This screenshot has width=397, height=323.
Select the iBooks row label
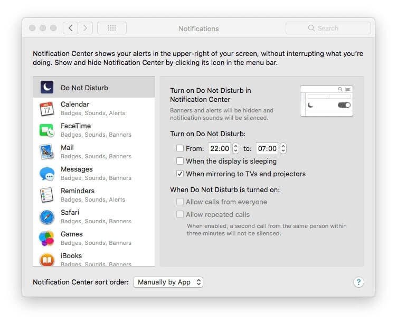[x=71, y=255]
